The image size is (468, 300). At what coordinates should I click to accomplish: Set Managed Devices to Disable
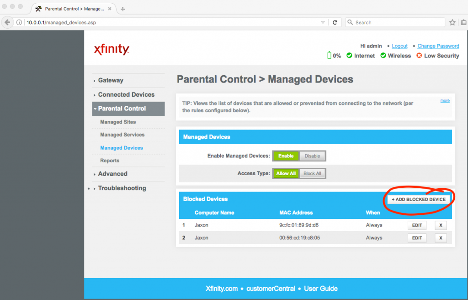(x=312, y=156)
